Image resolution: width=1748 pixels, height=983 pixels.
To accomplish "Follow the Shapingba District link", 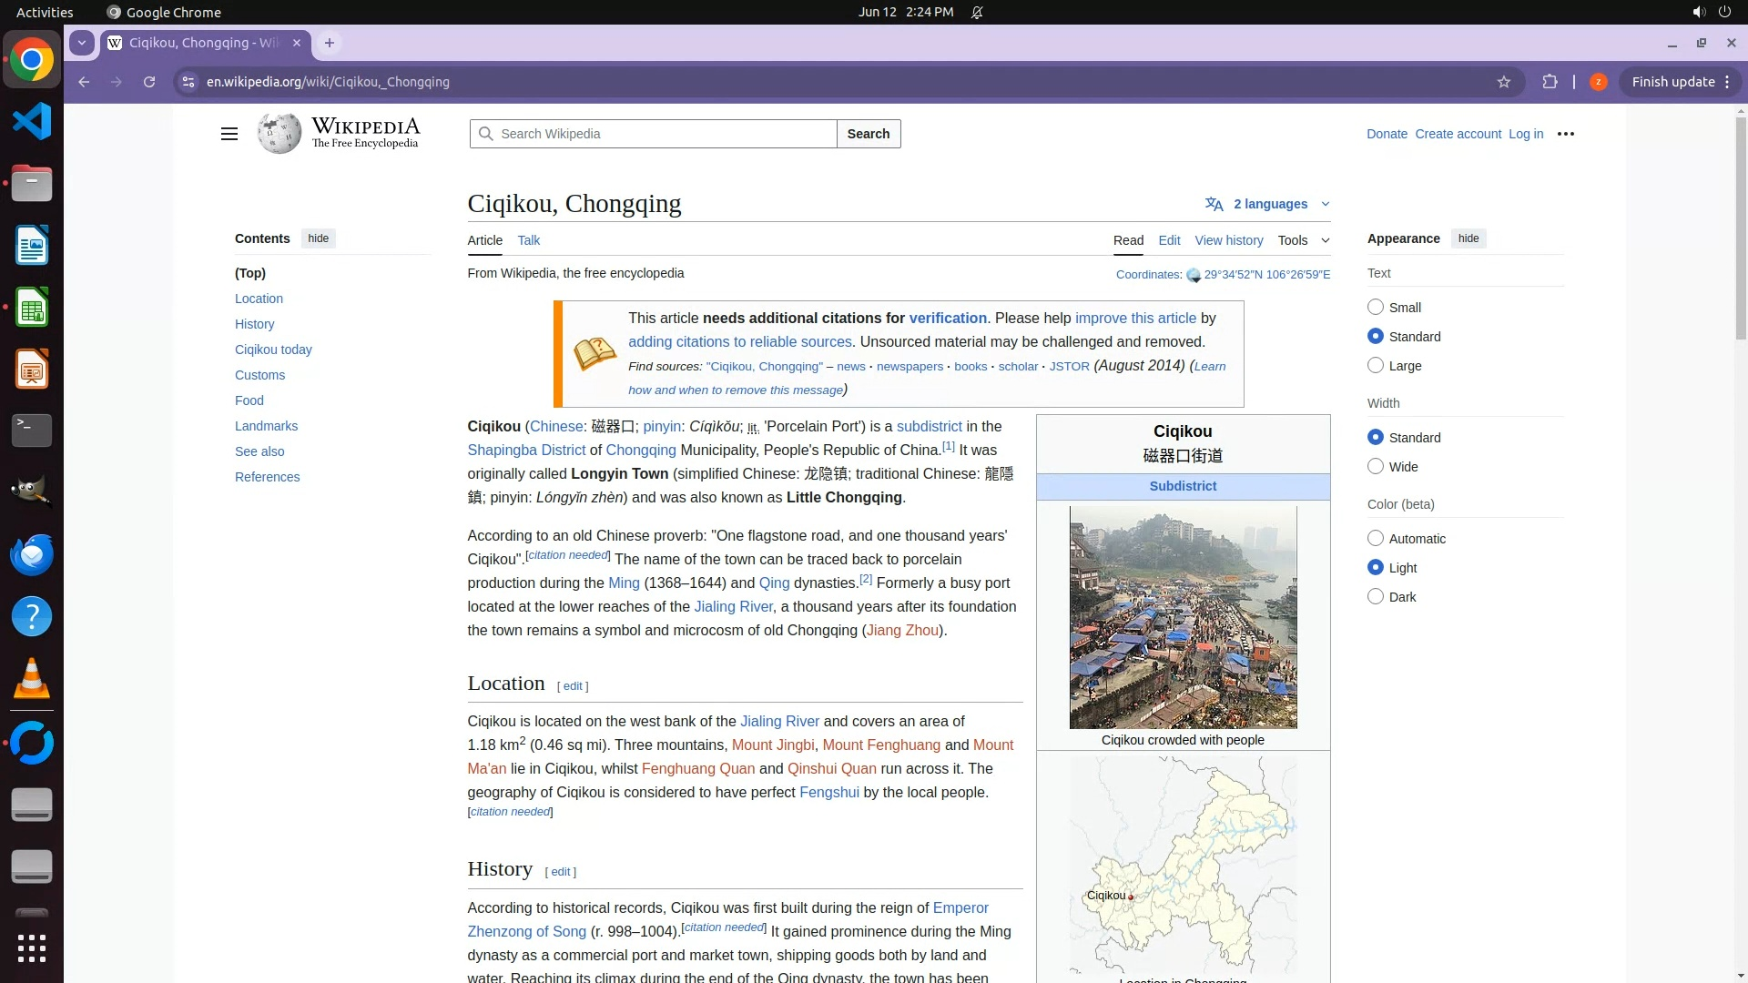I will click(x=526, y=450).
